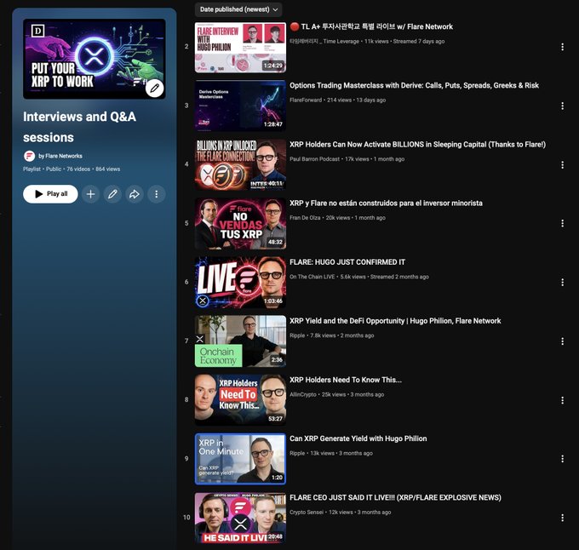
Task: Open the three-dot menu for XRP Yield and the DeFi Opportunity
Action: click(562, 341)
